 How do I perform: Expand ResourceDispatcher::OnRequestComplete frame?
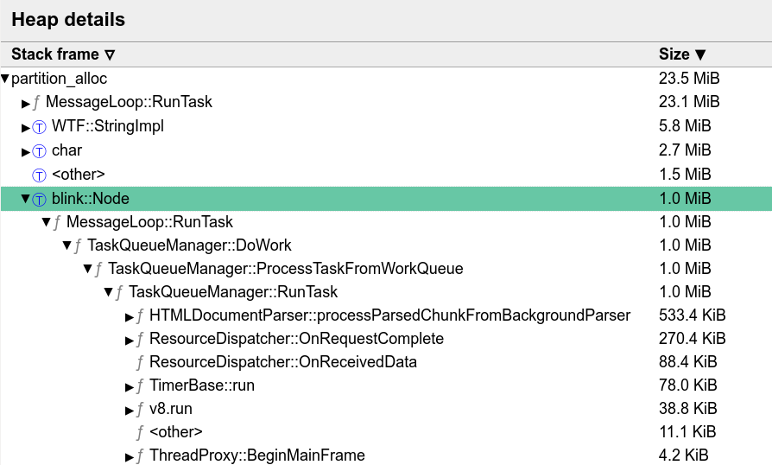point(130,340)
